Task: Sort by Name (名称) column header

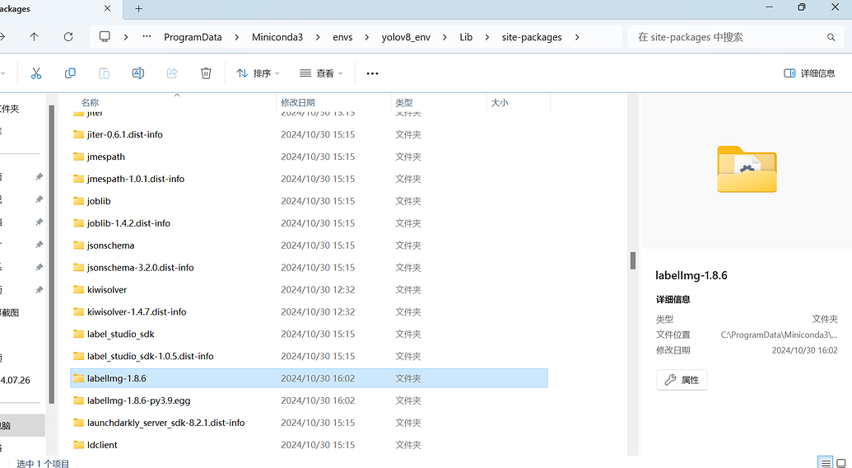Action: click(x=91, y=102)
